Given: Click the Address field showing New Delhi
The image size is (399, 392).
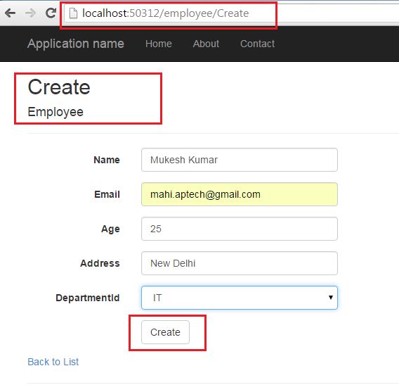Looking at the screenshot, I should pyautogui.click(x=240, y=263).
